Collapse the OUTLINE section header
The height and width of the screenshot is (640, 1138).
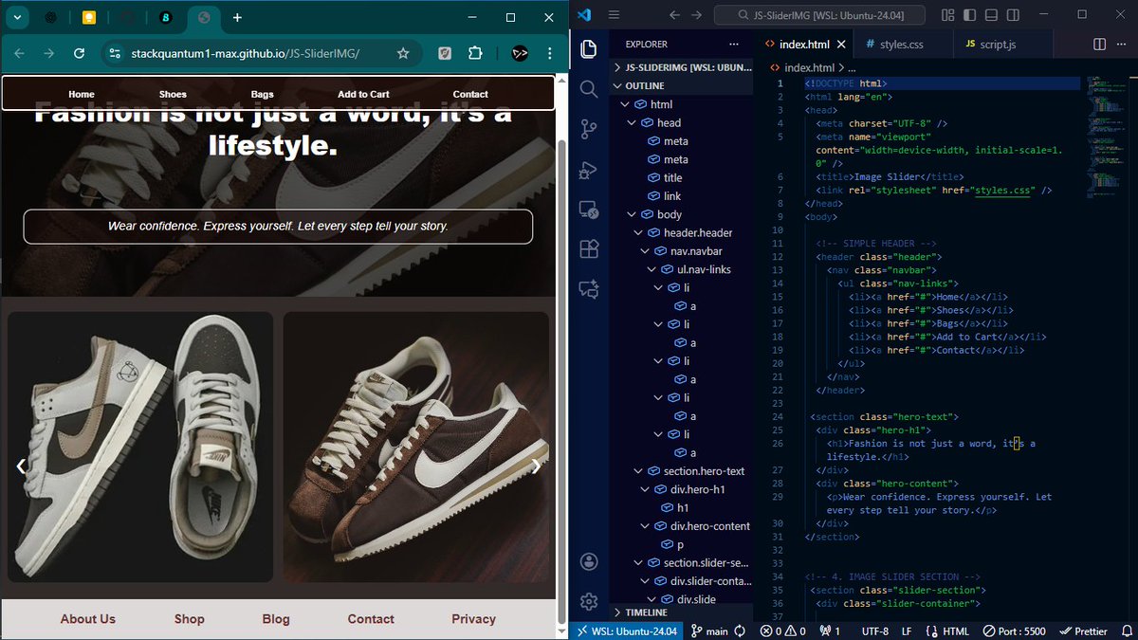(x=683, y=86)
